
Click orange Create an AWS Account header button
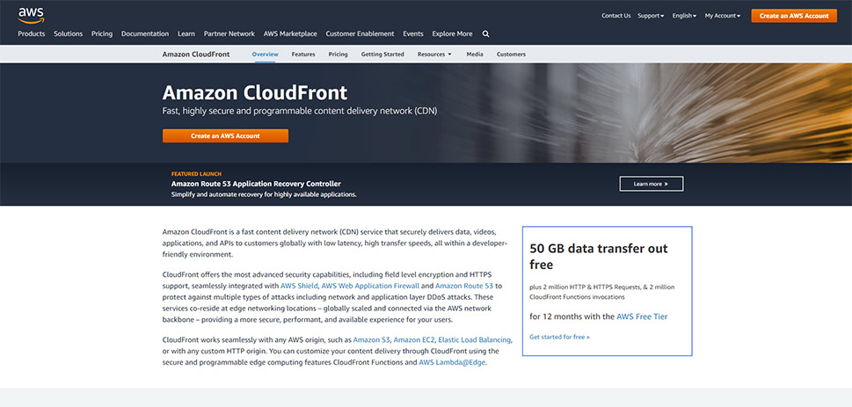(x=794, y=16)
